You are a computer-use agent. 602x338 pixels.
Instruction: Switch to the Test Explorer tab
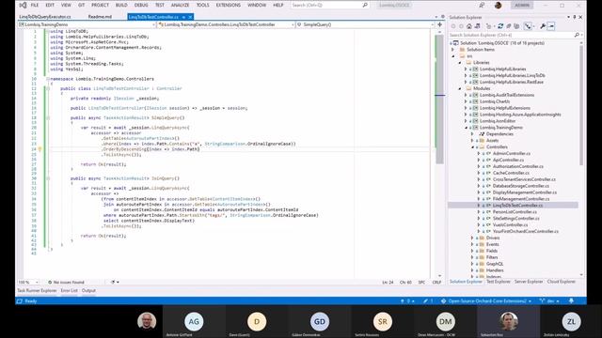(x=499, y=282)
